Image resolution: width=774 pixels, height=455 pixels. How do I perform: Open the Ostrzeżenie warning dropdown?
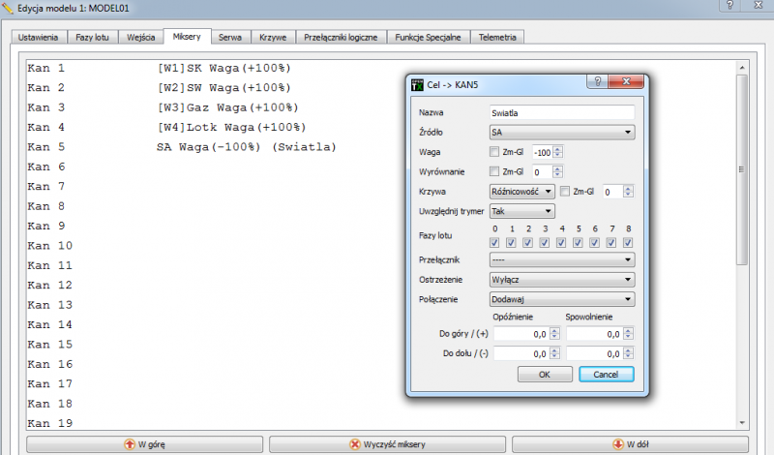click(x=562, y=279)
